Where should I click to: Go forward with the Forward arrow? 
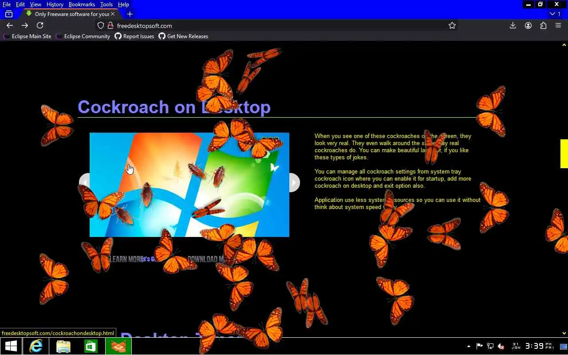tap(25, 26)
